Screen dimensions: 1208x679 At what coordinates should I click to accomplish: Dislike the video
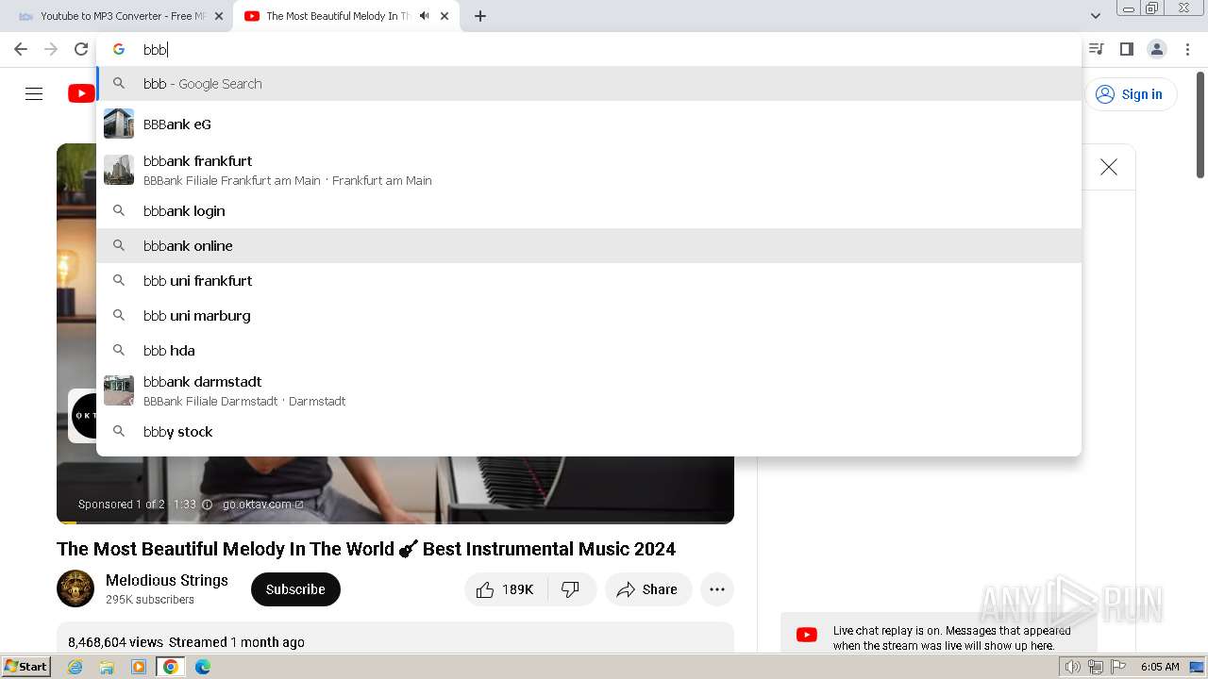571,589
